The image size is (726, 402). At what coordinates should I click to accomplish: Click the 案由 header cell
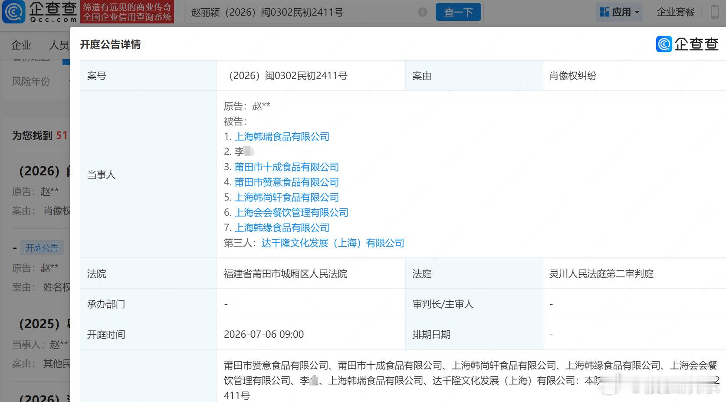(x=474, y=76)
